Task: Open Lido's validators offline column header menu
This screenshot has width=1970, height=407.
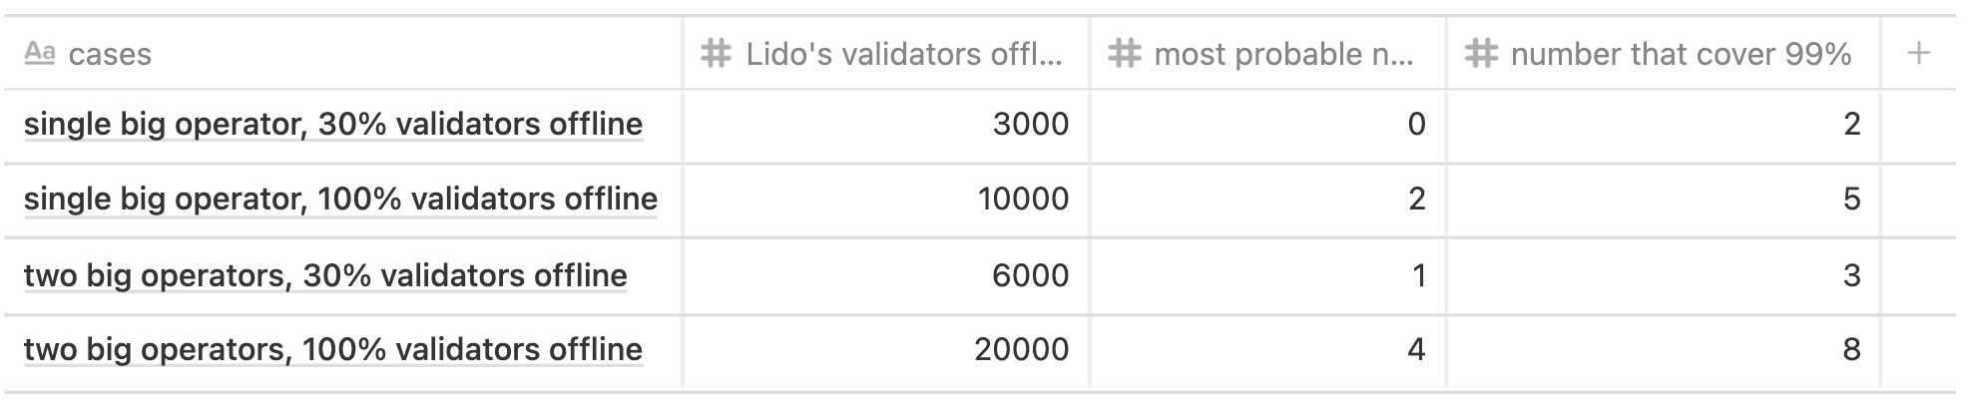Action: click(886, 53)
